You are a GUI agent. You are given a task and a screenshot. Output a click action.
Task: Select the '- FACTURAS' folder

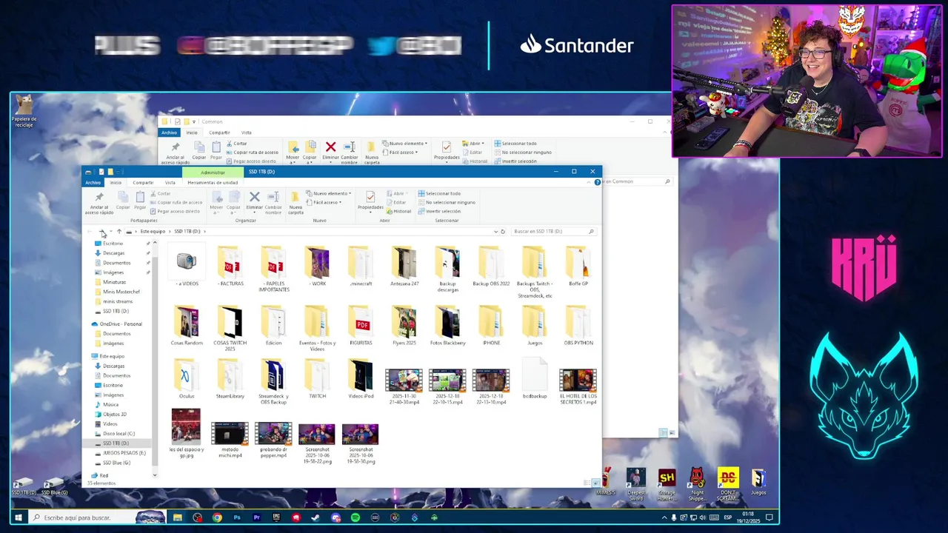click(230, 266)
